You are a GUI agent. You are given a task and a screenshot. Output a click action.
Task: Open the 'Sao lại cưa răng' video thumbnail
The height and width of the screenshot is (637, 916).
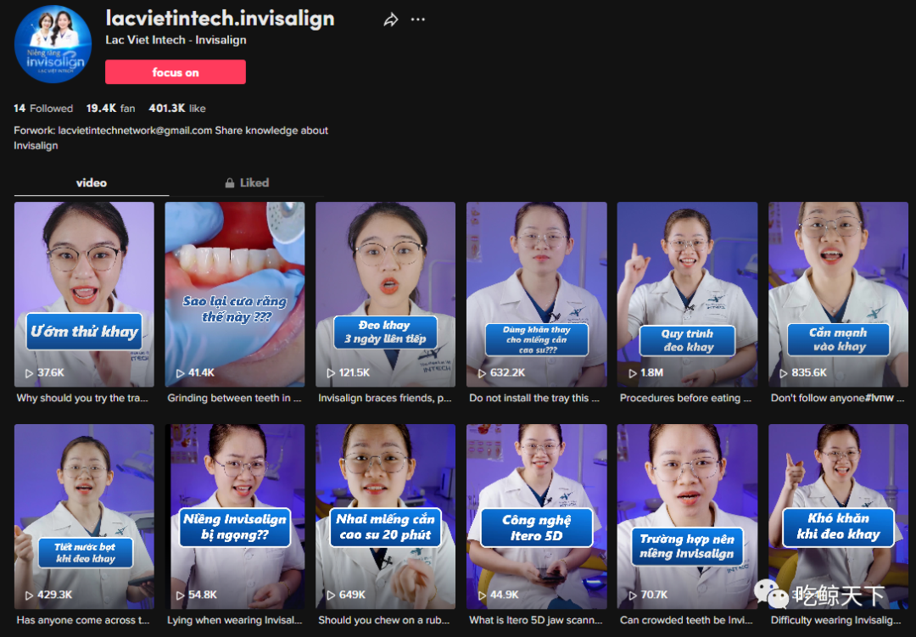[x=235, y=294]
